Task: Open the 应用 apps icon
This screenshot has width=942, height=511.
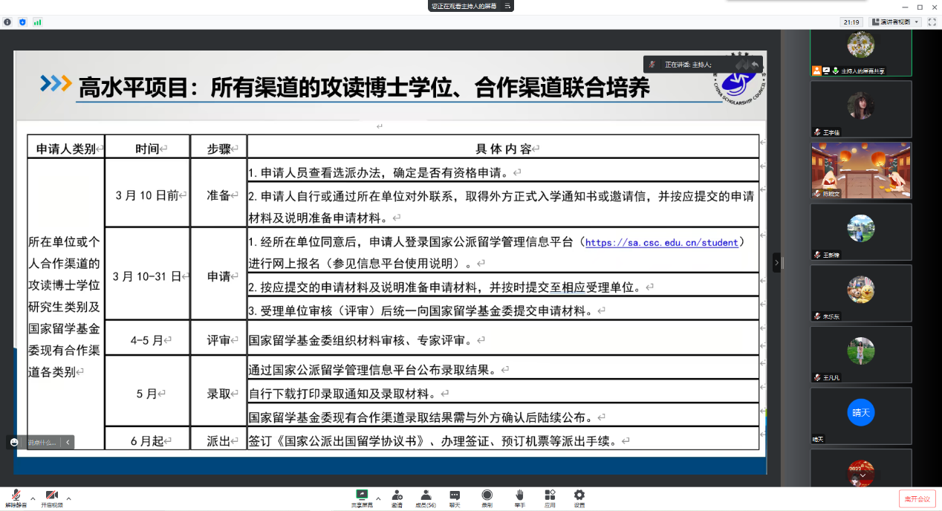Action: click(550, 497)
